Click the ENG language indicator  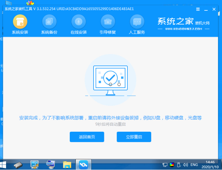(194, 165)
